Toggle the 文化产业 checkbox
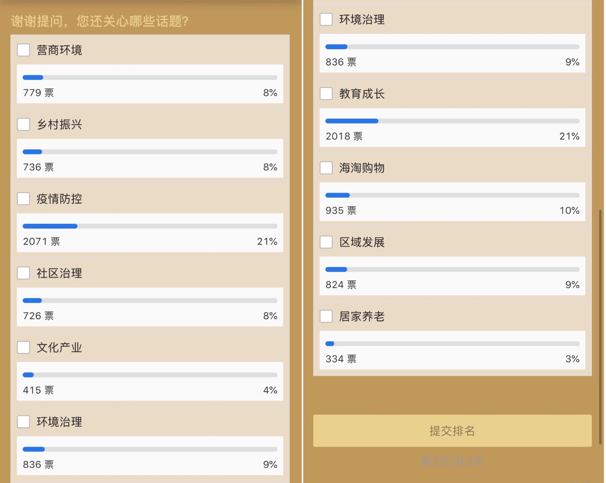 [23, 347]
